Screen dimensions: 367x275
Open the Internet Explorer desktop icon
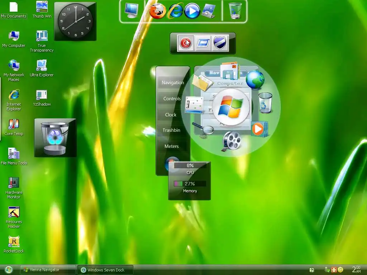click(x=14, y=100)
